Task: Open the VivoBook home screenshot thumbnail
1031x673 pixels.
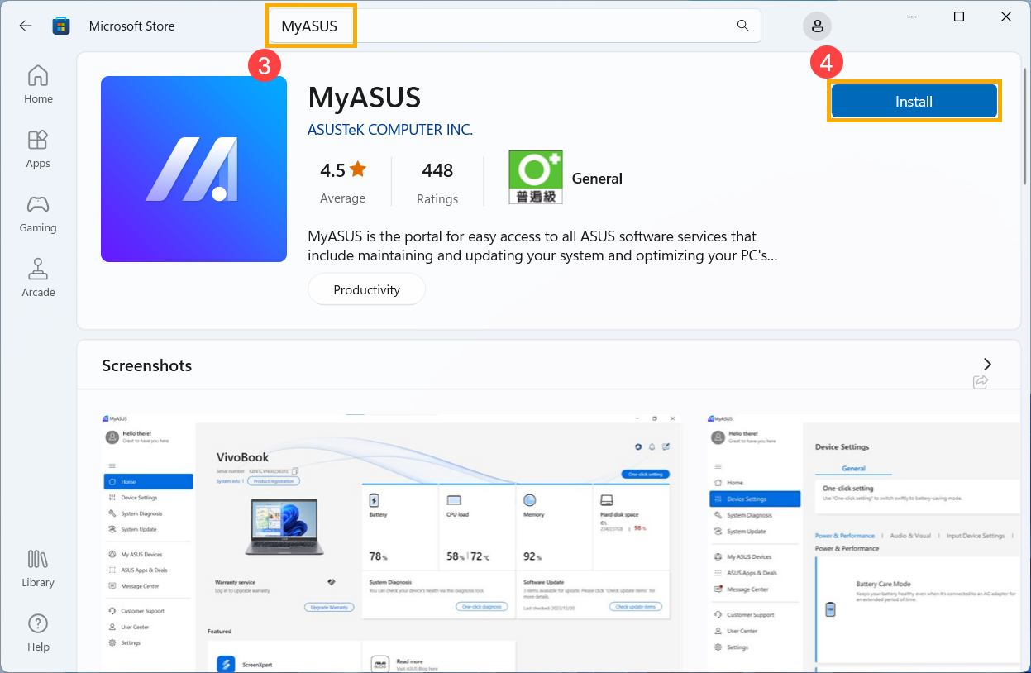Action: pos(391,543)
